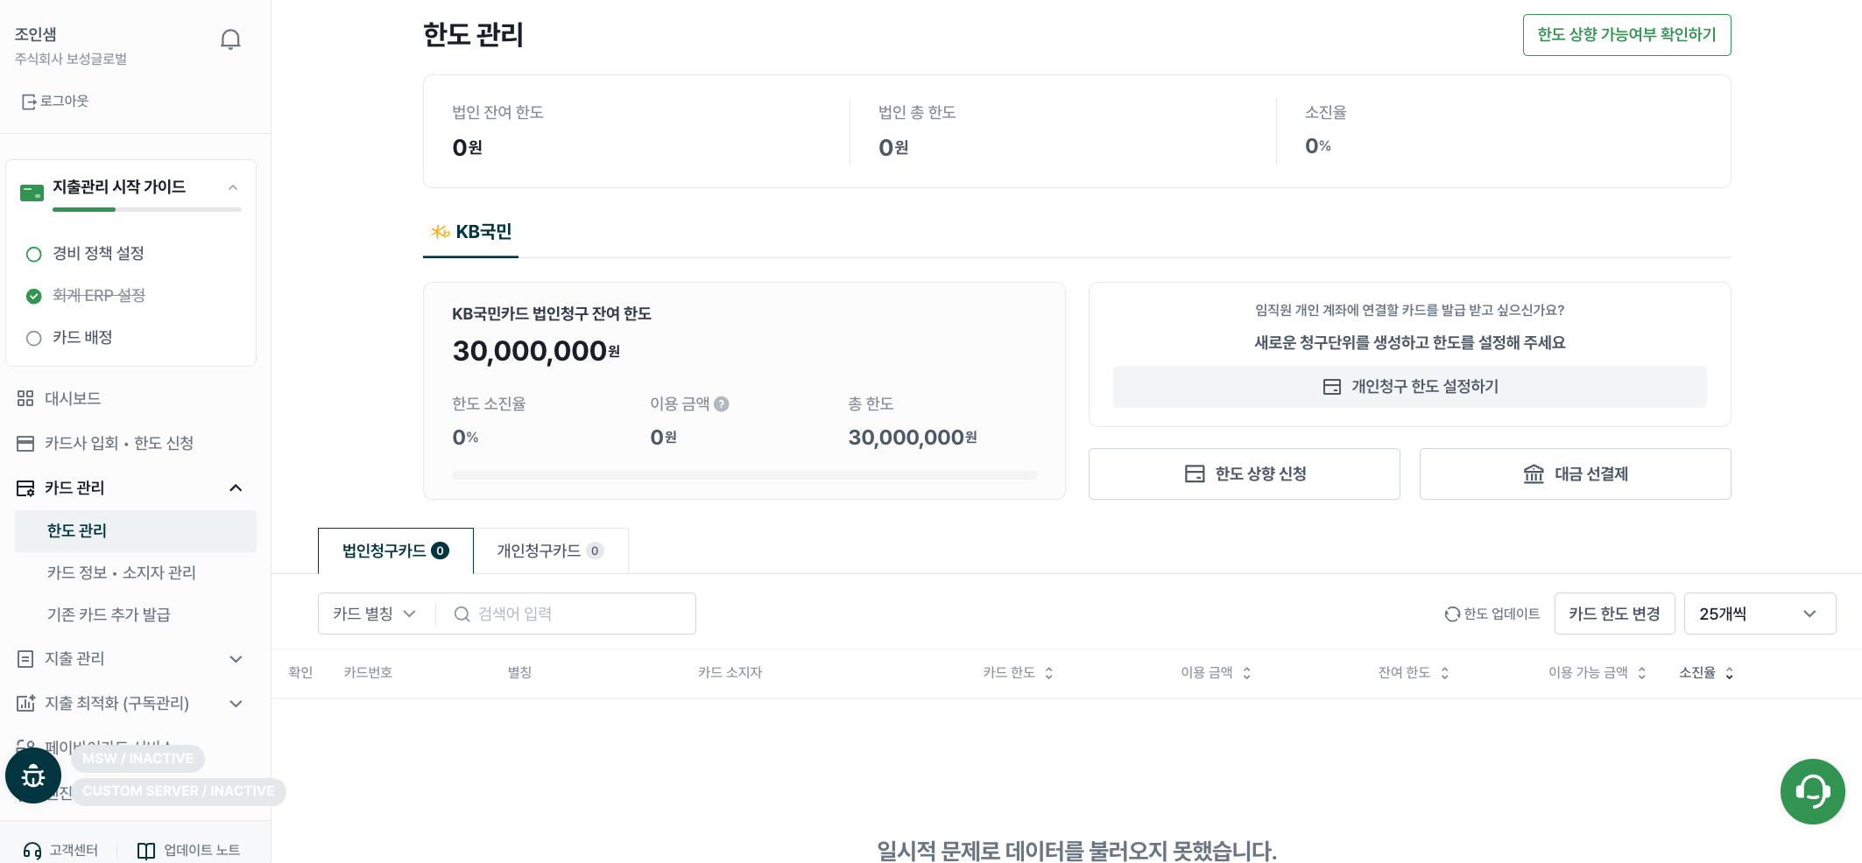Select the KB국민 tab

click(x=471, y=232)
